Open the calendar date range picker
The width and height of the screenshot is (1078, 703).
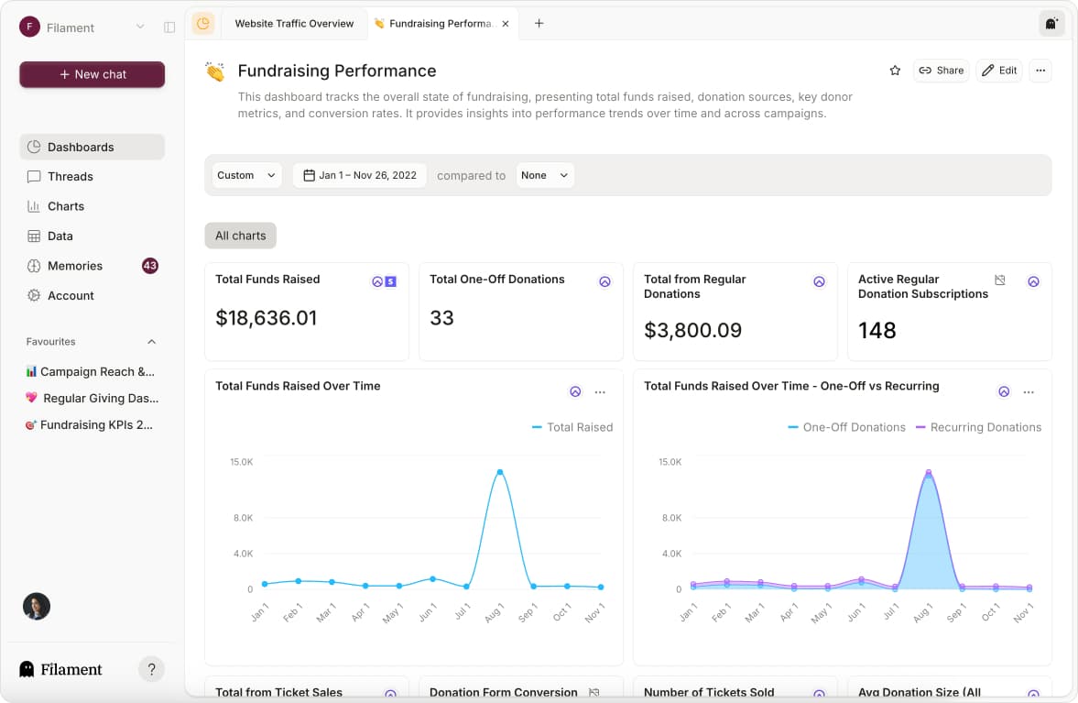pos(359,175)
